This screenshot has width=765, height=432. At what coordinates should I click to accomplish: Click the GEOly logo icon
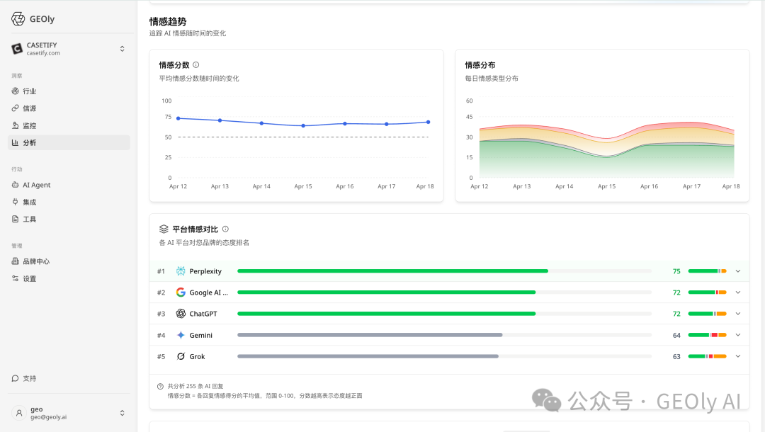[x=18, y=19]
